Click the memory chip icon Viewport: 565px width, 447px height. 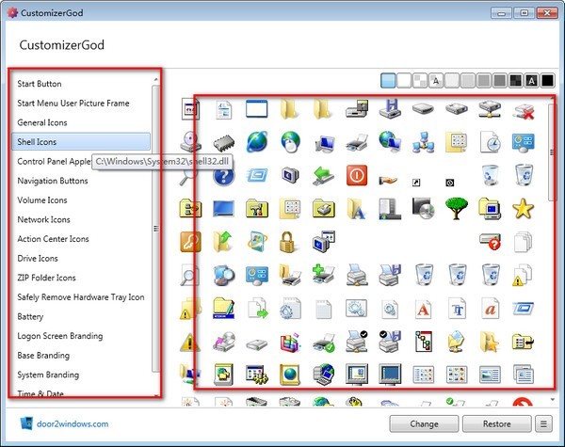point(223,141)
